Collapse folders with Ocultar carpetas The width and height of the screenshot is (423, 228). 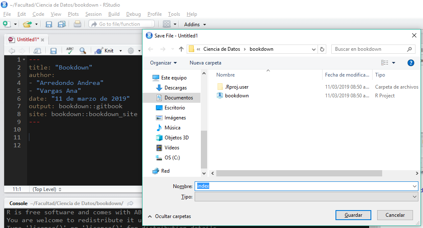[169, 216]
